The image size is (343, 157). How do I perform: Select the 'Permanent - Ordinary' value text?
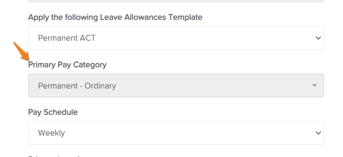click(x=77, y=85)
